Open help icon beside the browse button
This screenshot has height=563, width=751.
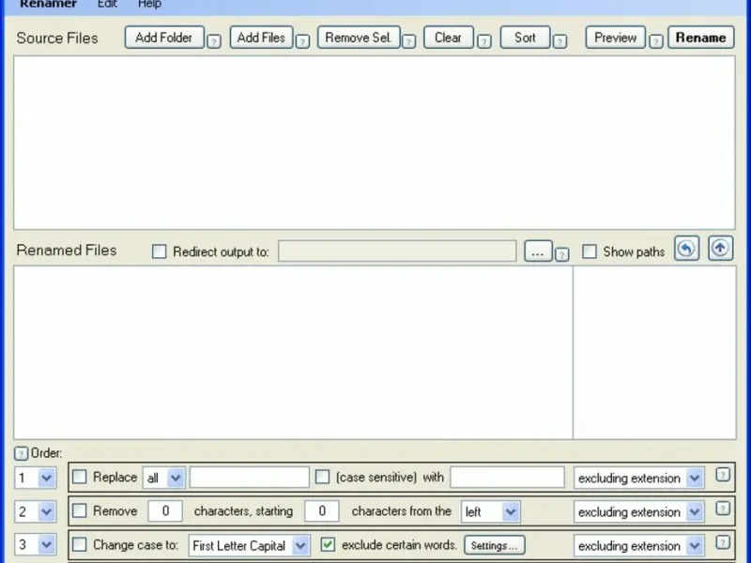tap(562, 254)
